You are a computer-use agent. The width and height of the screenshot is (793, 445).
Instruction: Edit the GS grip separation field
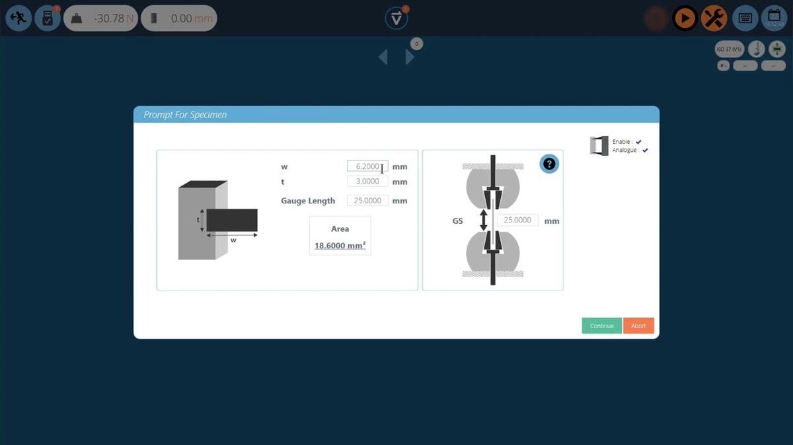517,220
